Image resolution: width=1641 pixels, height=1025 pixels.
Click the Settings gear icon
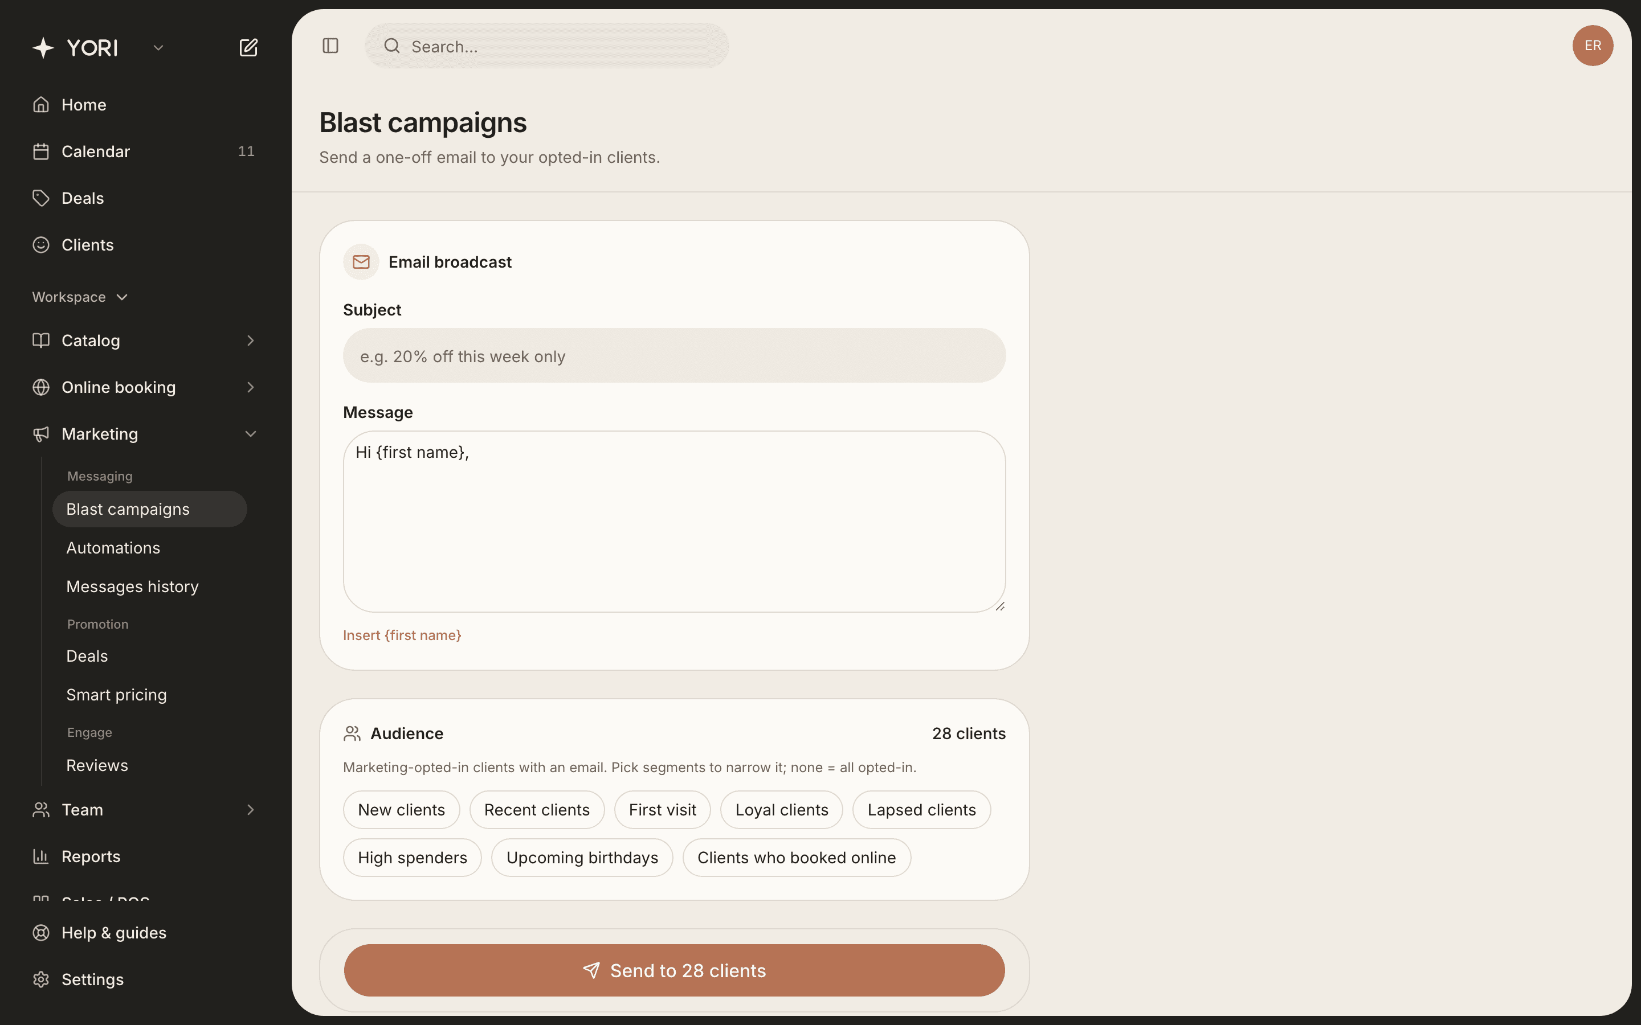(42, 979)
